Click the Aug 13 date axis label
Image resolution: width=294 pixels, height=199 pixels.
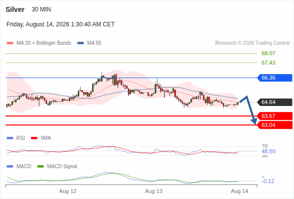click(x=153, y=191)
